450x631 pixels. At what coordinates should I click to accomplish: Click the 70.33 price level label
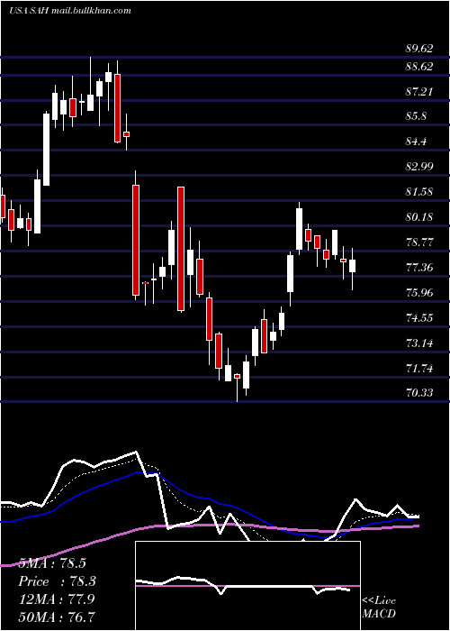coord(419,392)
